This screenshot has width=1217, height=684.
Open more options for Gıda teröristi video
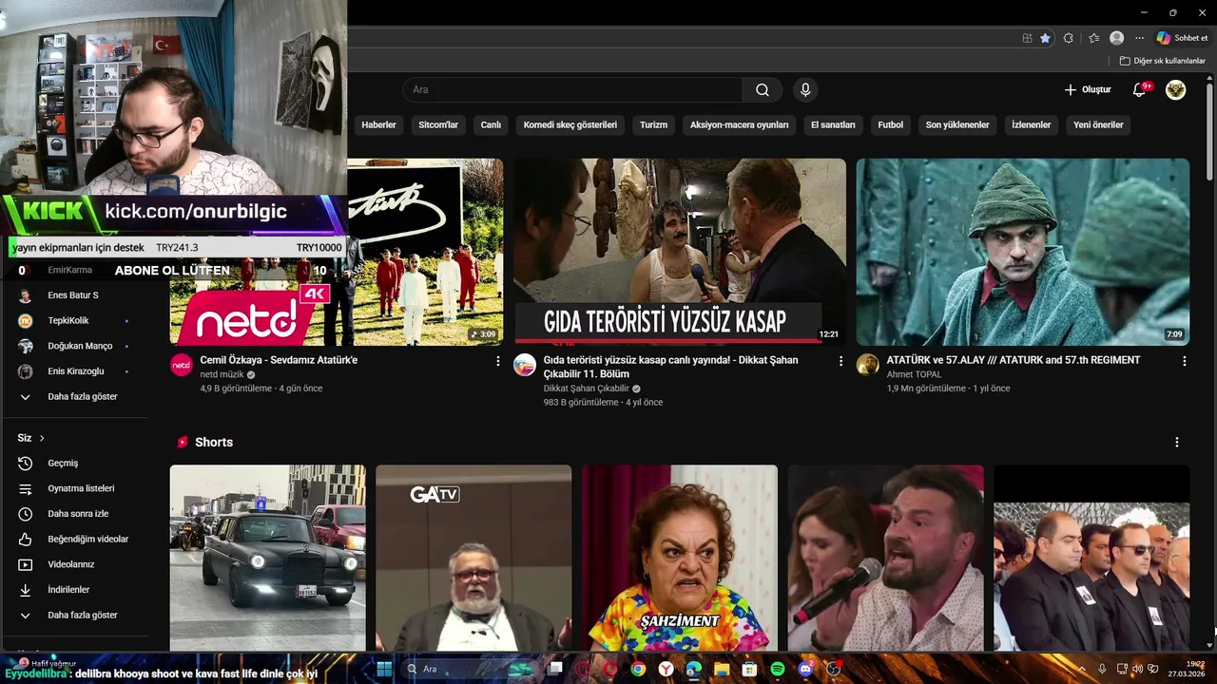tap(840, 361)
